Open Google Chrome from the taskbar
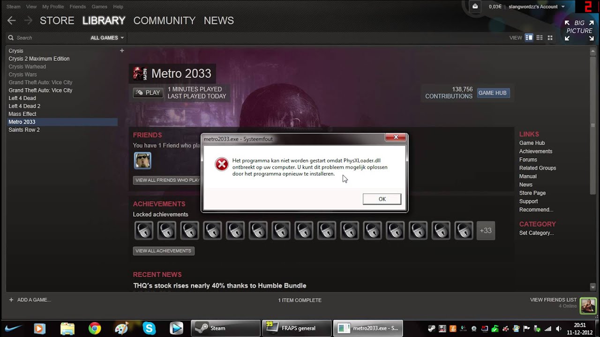This screenshot has width=600, height=337. tap(95, 328)
